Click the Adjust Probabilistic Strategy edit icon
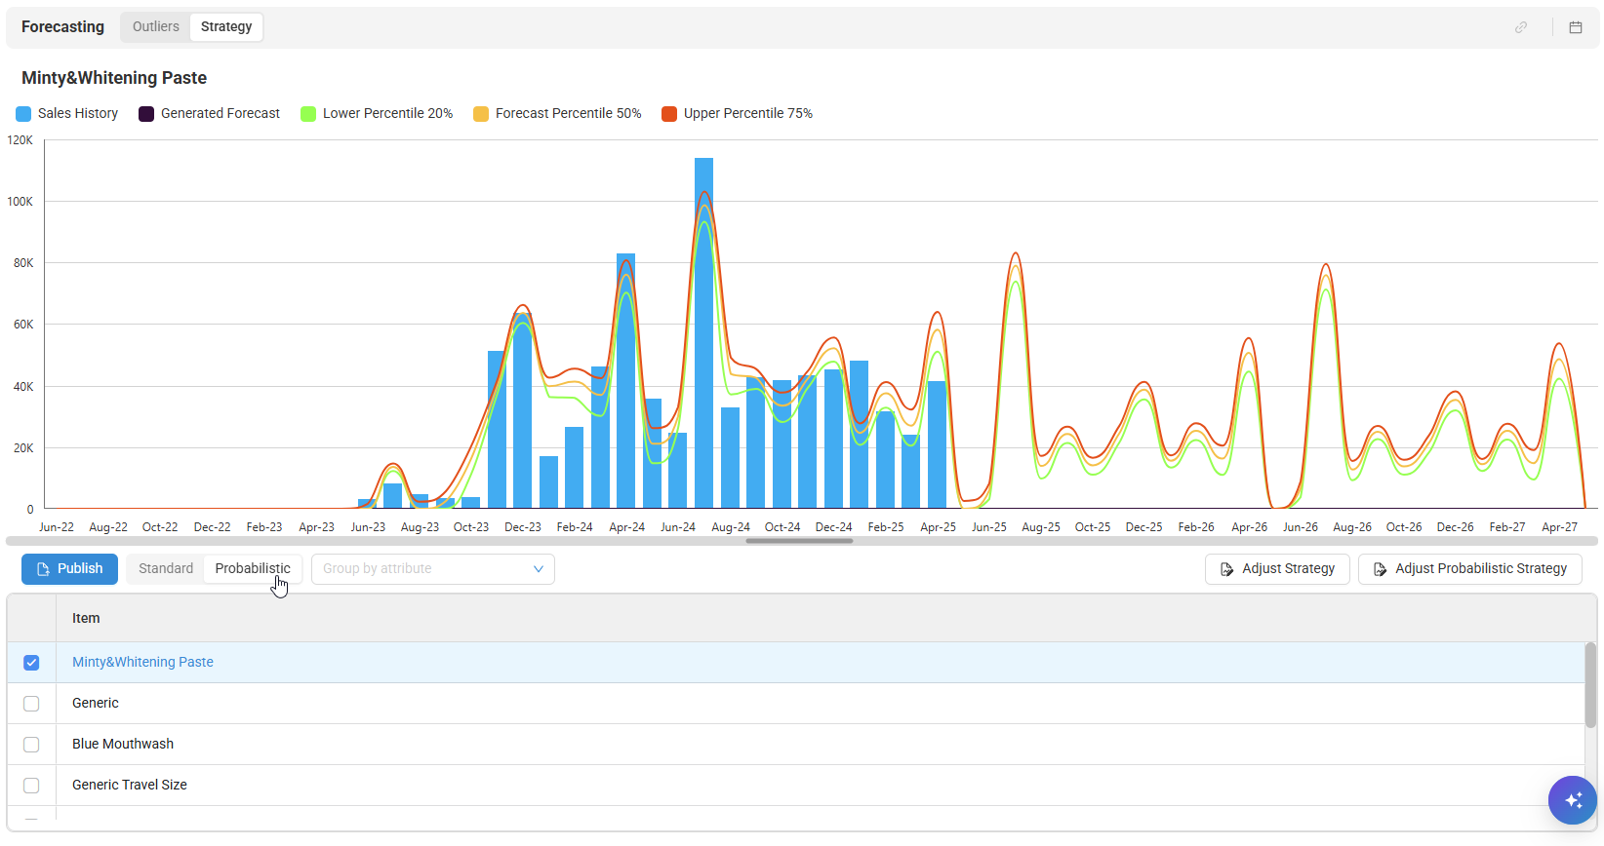Image resolution: width=1604 pixels, height=846 pixels. tap(1380, 569)
